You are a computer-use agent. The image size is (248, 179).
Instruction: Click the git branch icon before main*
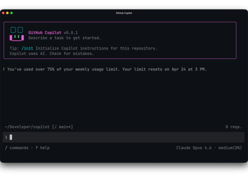(55, 127)
